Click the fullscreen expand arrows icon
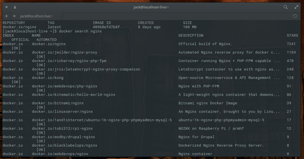The width and height of the screenshot is (304, 159). point(296,7)
